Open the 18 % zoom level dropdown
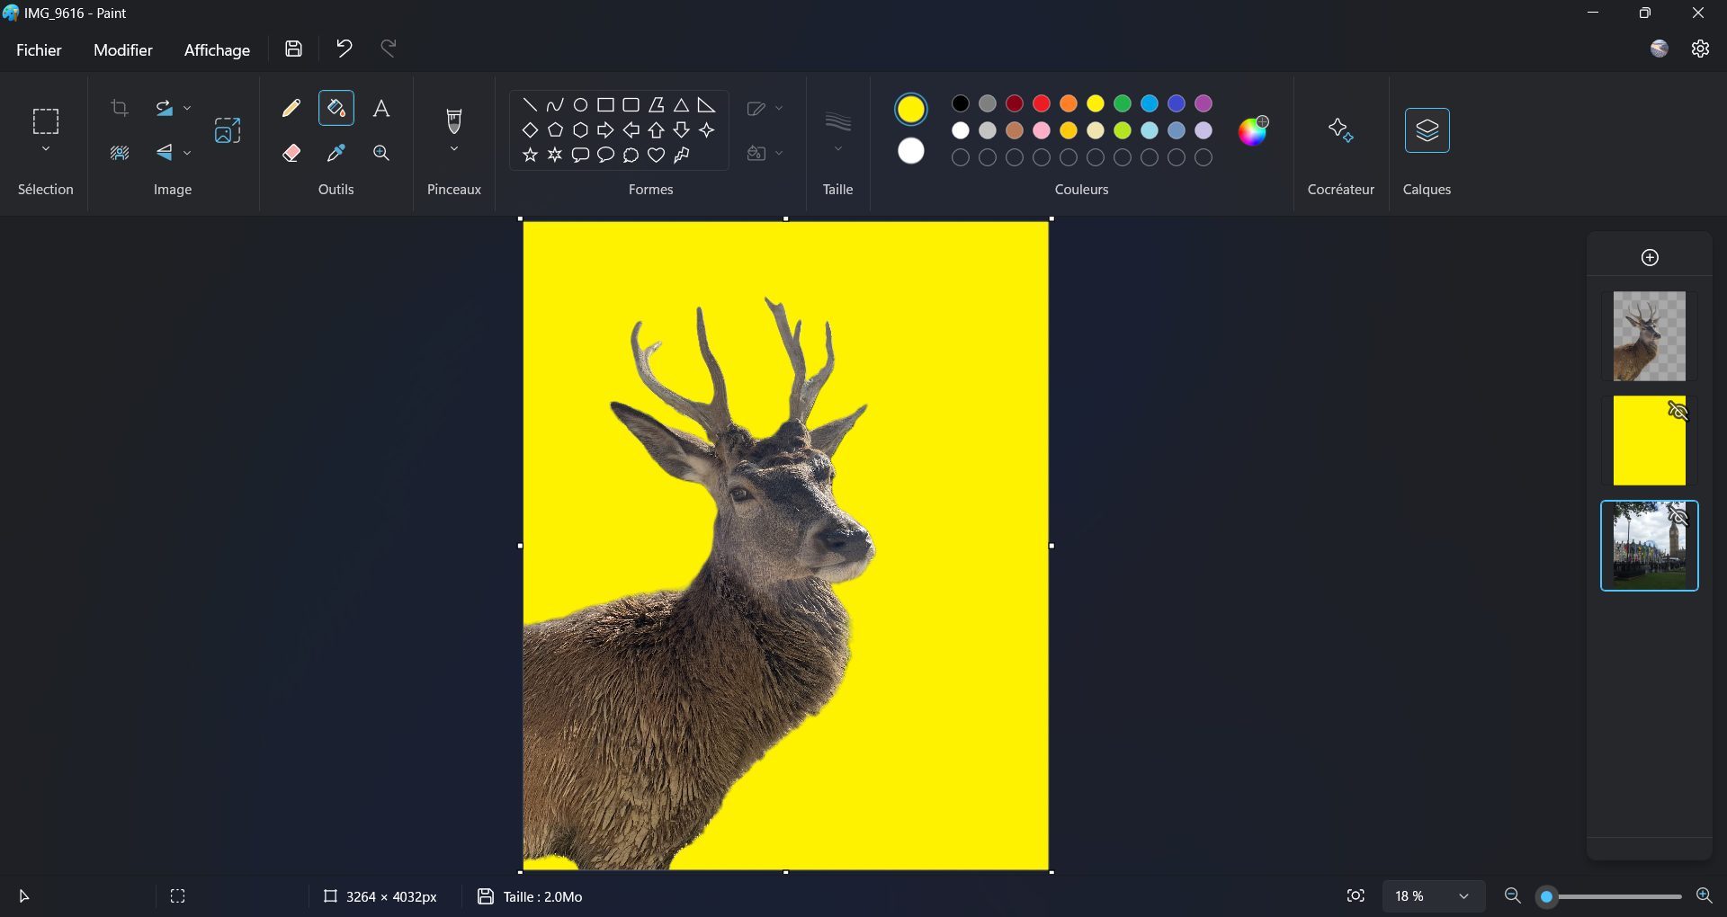Screen dimensions: 1727x917 1463,896
